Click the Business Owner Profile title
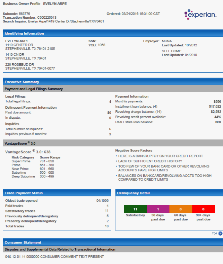The width and height of the screenshot is (223, 264). (35, 4)
